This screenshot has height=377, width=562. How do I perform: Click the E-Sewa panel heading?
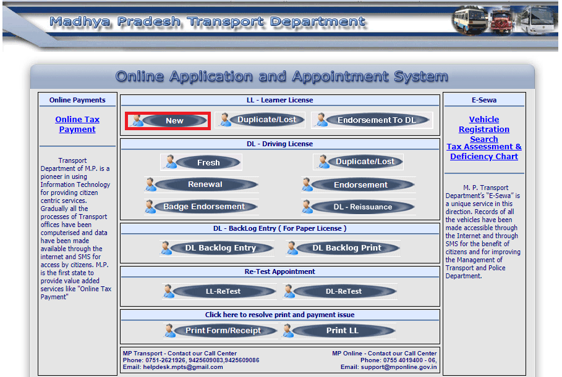[x=484, y=100]
